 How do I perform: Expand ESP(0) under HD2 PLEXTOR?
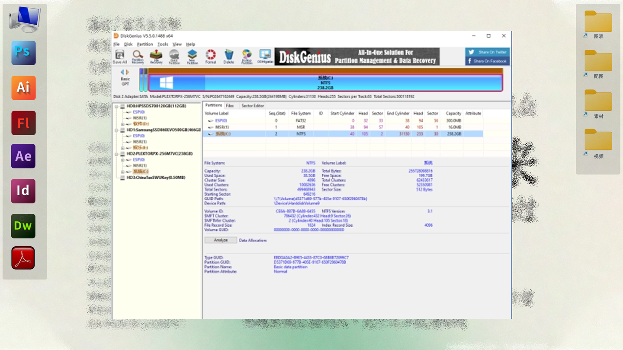coord(123,160)
